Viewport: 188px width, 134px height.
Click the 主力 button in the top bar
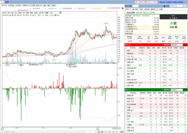pyautogui.click(x=150, y=2)
